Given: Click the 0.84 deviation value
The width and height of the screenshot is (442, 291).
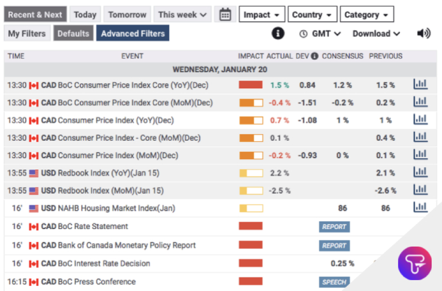Looking at the screenshot, I should [x=307, y=85].
